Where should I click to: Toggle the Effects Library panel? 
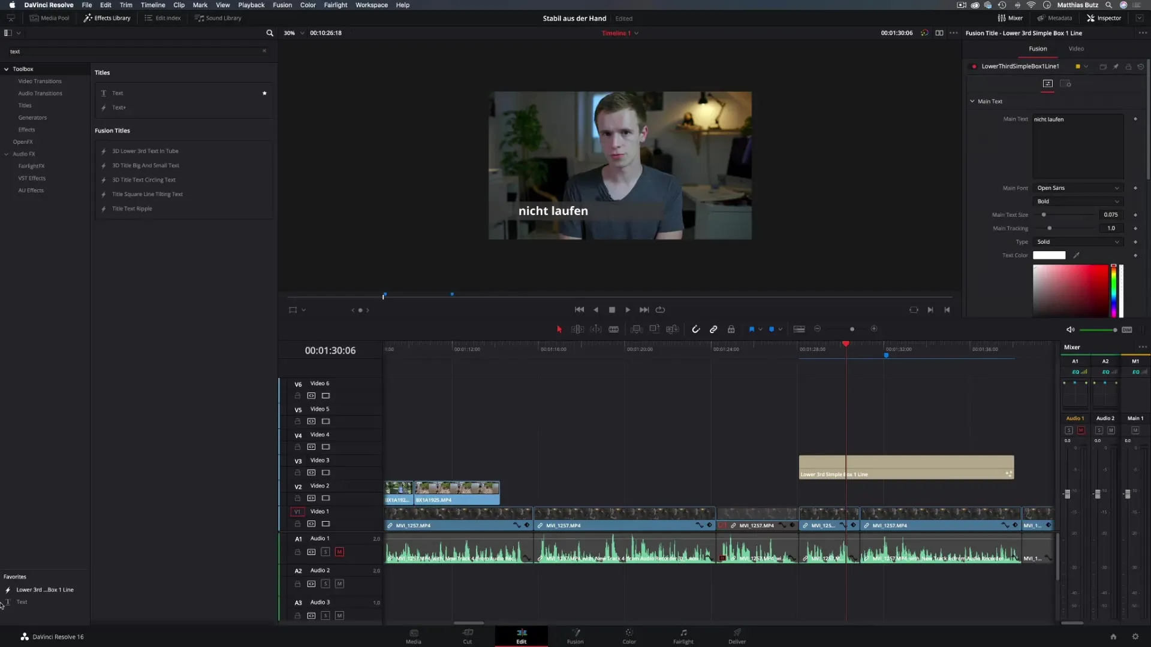tap(107, 18)
